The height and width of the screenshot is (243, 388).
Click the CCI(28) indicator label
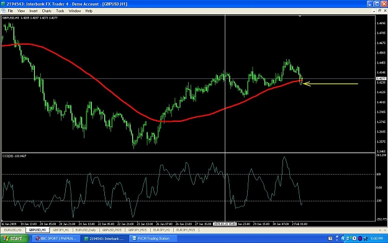tap(14, 156)
